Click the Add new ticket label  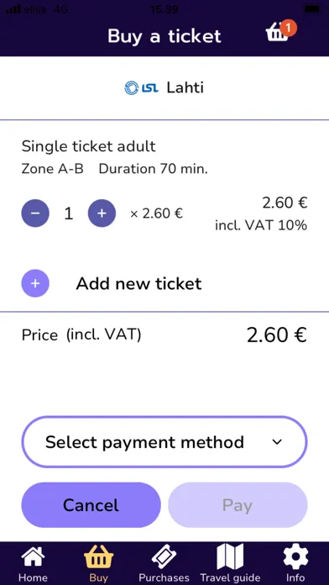pyautogui.click(x=138, y=284)
